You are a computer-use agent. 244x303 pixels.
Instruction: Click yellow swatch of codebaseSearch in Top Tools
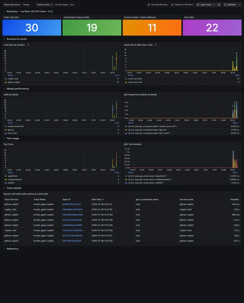click(x=6, y=179)
